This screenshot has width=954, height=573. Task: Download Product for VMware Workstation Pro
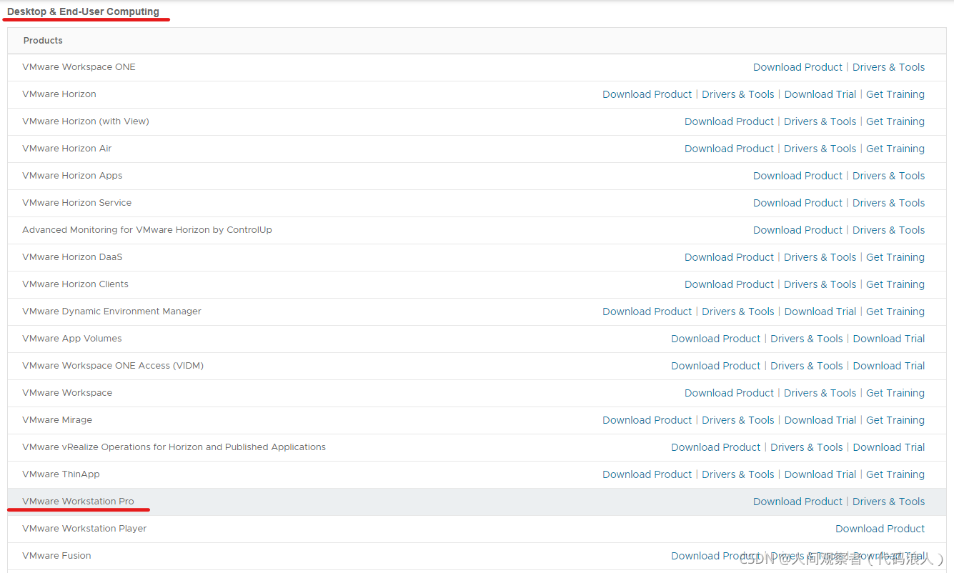798,502
